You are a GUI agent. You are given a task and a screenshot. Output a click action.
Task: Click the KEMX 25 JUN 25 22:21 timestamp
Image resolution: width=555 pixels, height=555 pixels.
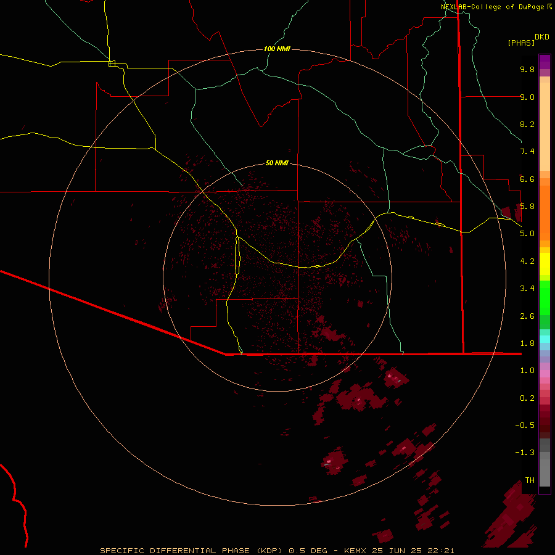tap(399, 551)
